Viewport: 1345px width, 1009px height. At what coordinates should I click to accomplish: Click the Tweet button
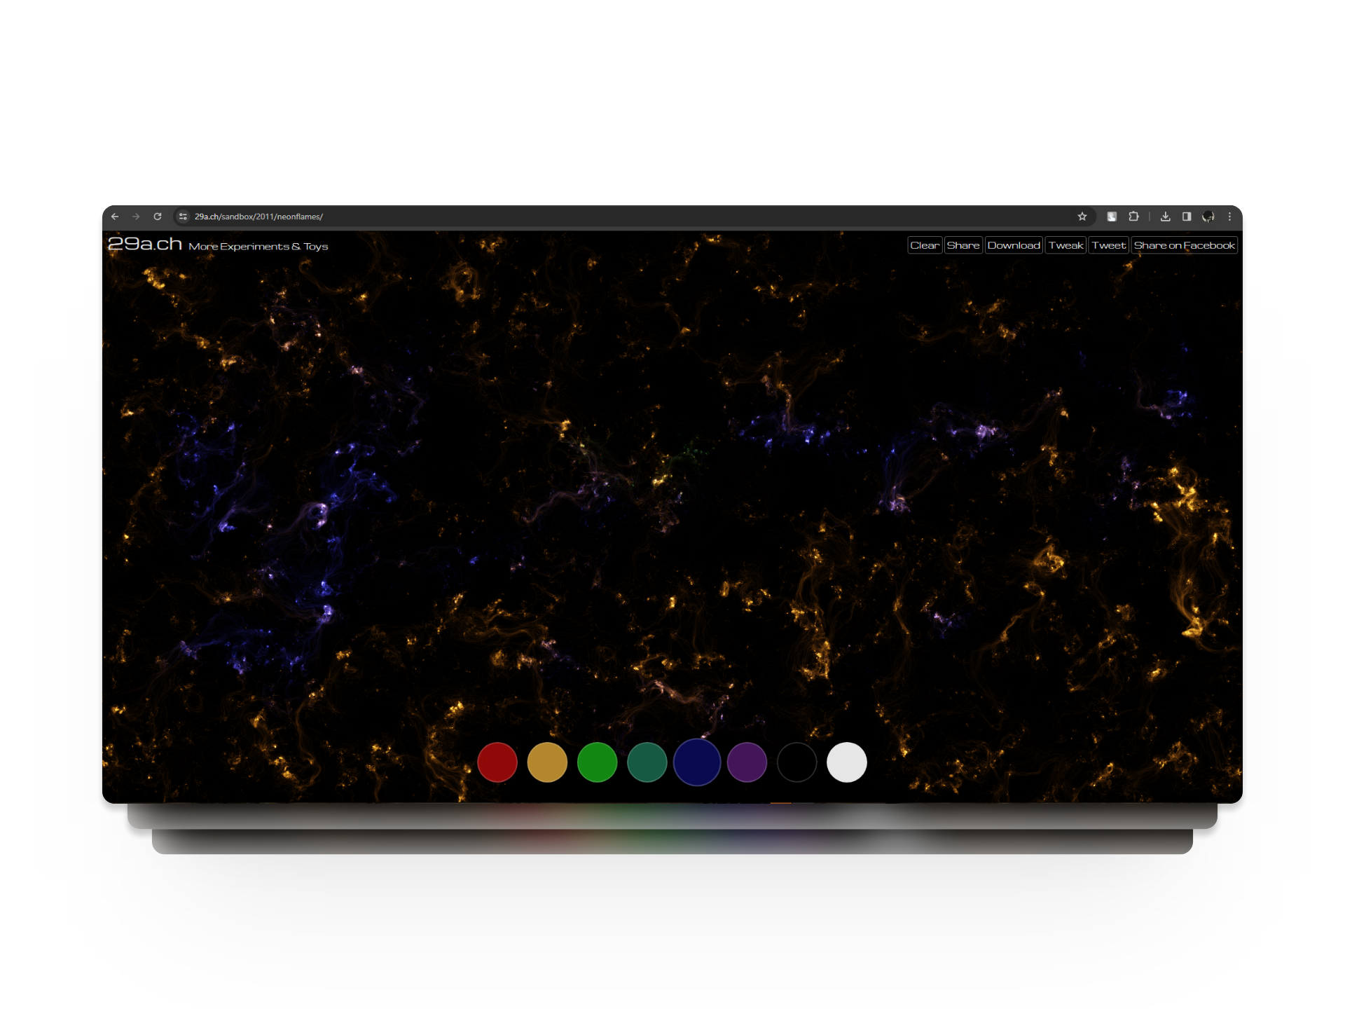click(1108, 245)
